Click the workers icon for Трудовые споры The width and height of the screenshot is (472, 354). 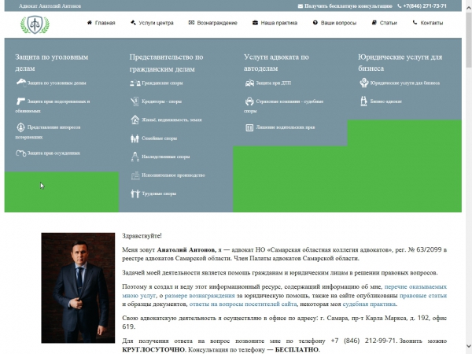[x=135, y=194]
